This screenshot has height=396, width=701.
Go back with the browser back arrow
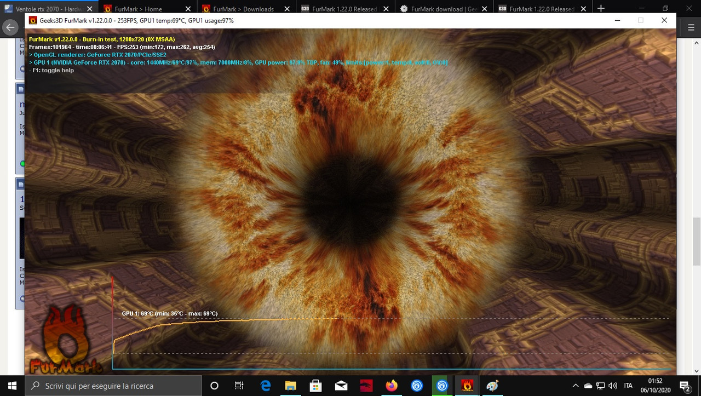coord(9,27)
